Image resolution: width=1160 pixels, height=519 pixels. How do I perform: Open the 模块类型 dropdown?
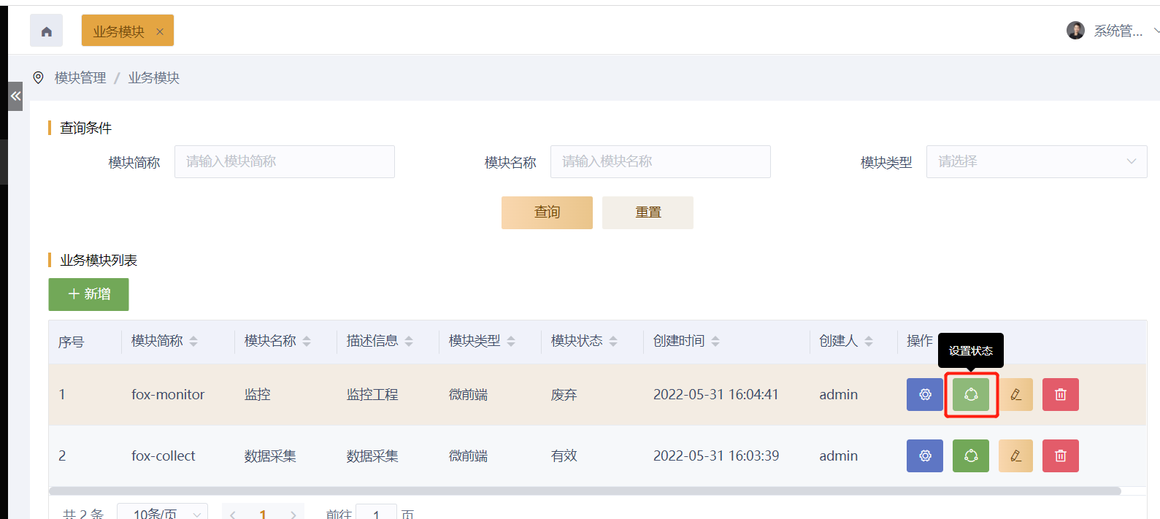point(1036,161)
